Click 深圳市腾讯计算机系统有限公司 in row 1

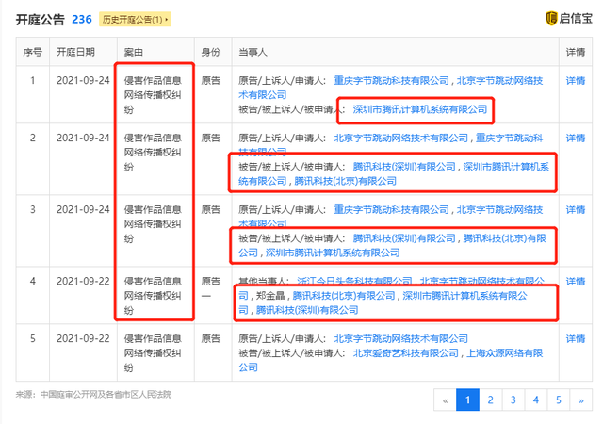(420, 109)
